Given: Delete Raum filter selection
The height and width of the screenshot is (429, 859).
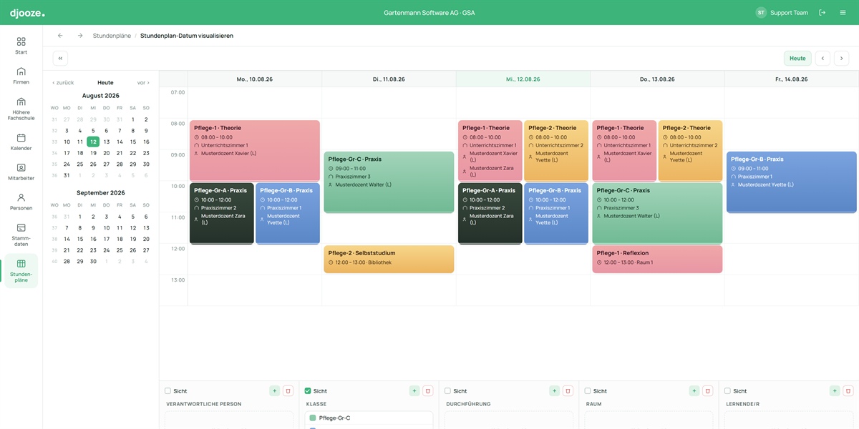Looking at the screenshot, I should (x=707, y=391).
